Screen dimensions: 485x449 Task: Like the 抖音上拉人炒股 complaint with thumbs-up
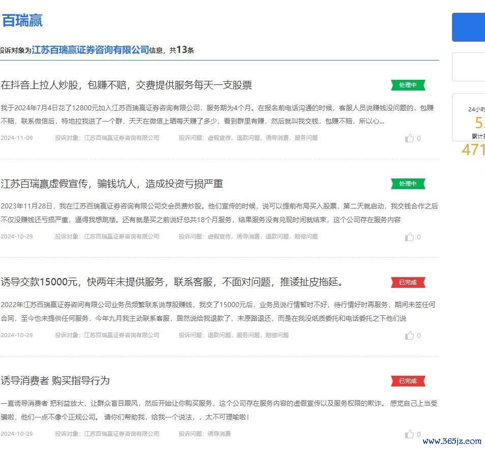pyautogui.click(x=410, y=138)
